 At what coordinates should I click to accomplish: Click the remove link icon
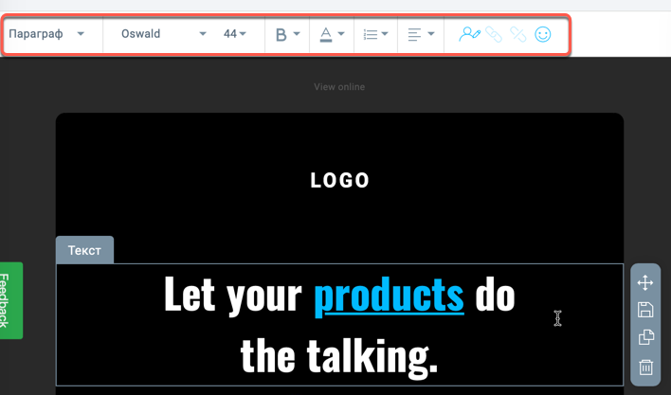(518, 34)
